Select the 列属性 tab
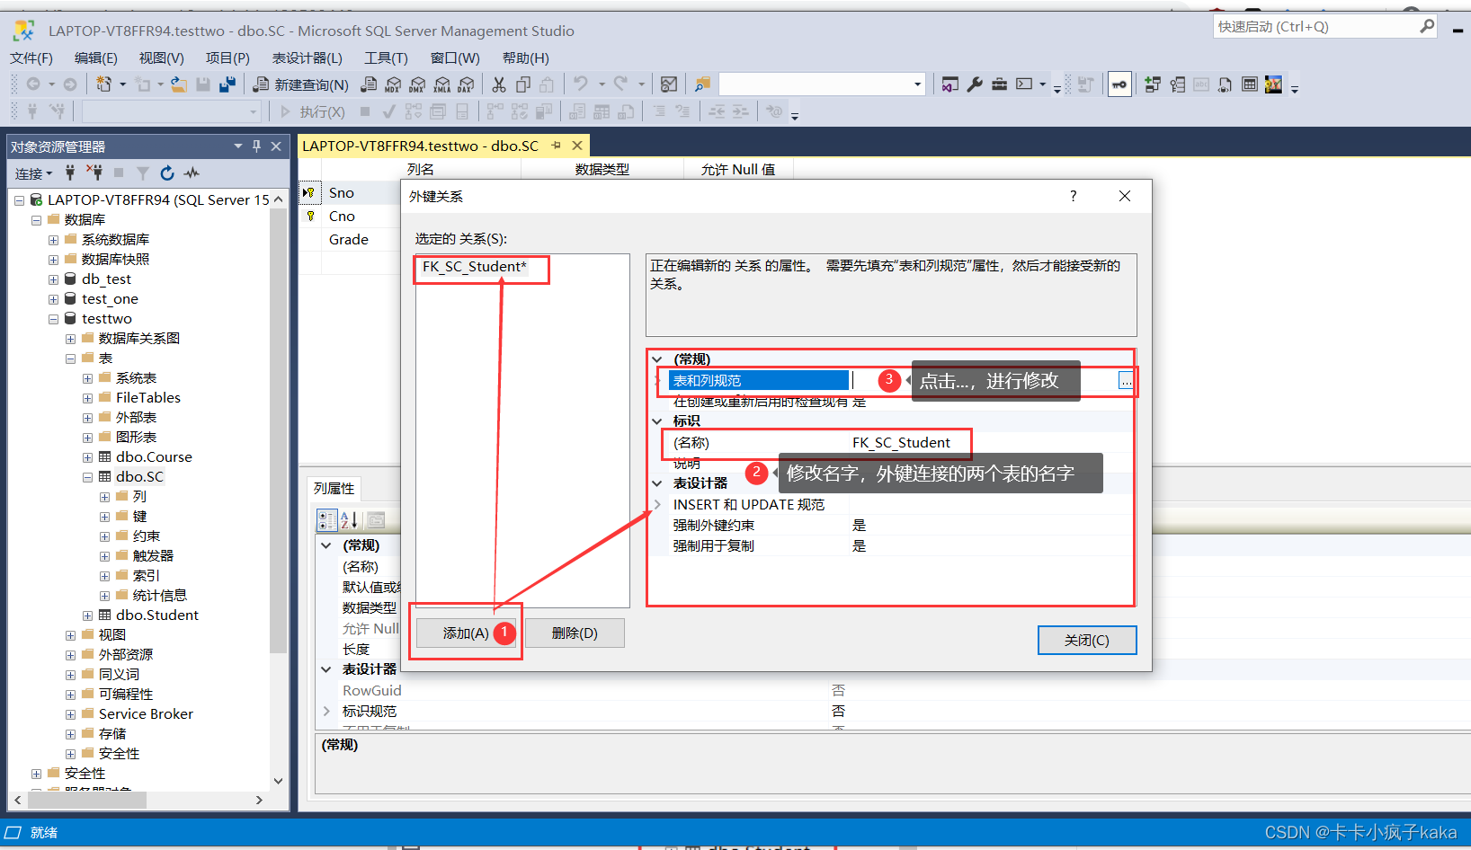The width and height of the screenshot is (1471, 850). (x=334, y=488)
